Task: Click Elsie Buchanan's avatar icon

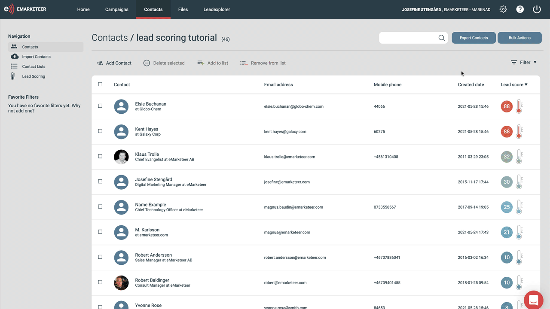Action: (121, 106)
